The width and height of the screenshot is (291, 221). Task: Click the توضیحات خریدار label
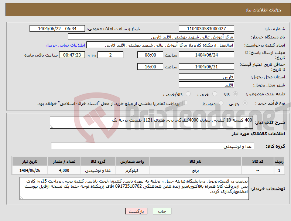[x=268, y=189]
